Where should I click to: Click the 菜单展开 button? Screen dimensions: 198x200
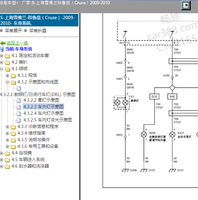point(14,31)
